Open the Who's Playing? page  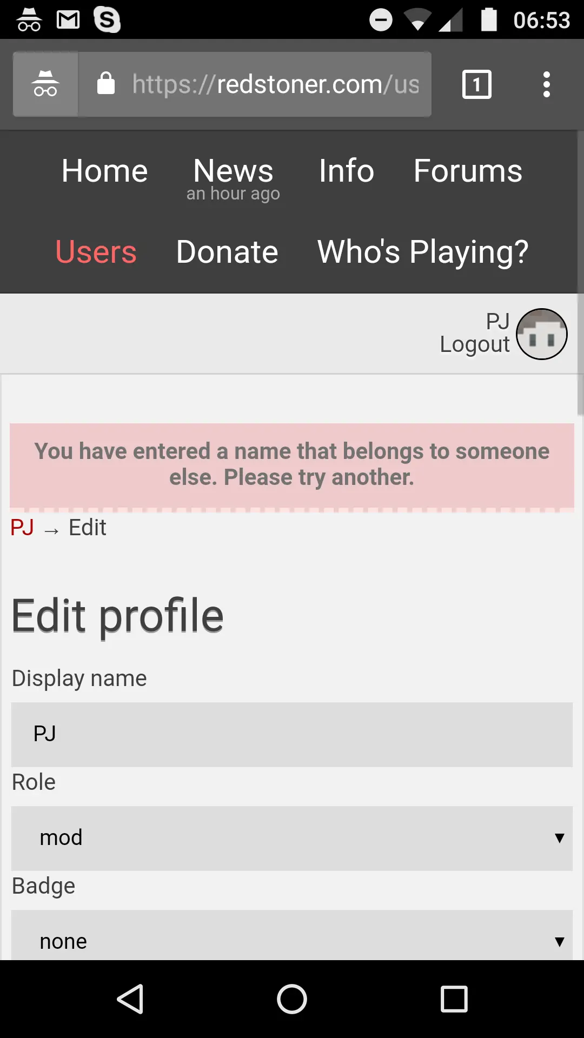pyautogui.click(x=423, y=252)
